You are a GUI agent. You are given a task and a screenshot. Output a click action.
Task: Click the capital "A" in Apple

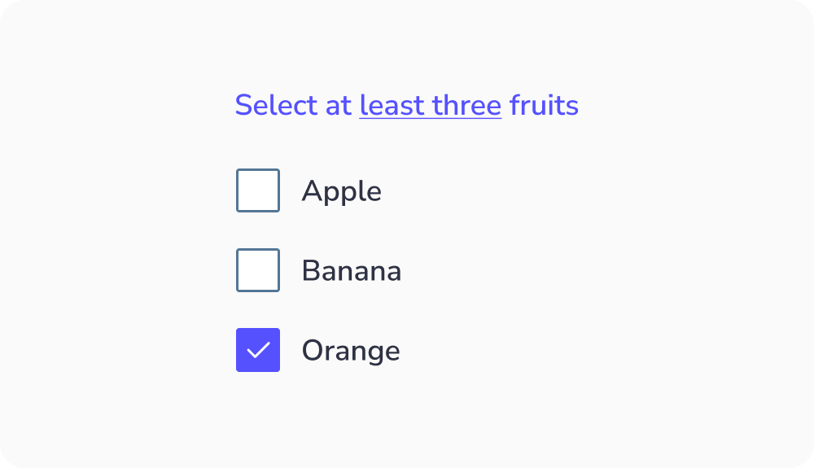coord(313,191)
